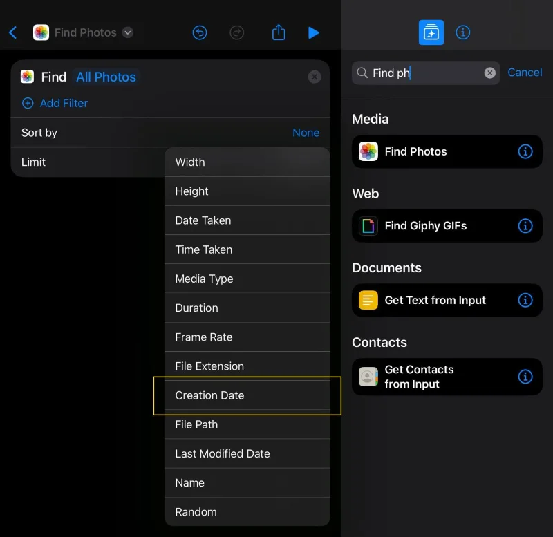
Task: Choose Height in sort menu
Action: click(x=247, y=191)
